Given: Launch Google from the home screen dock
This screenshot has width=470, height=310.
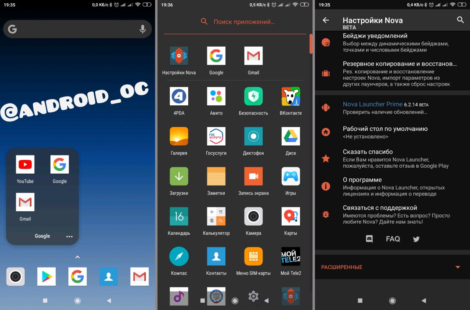Looking at the screenshot, I should click(77, 277).
